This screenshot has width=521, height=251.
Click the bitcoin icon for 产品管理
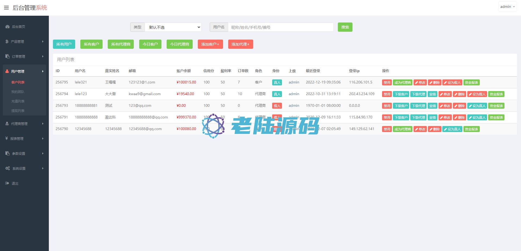pyautogui.click(x=7, y=41)
